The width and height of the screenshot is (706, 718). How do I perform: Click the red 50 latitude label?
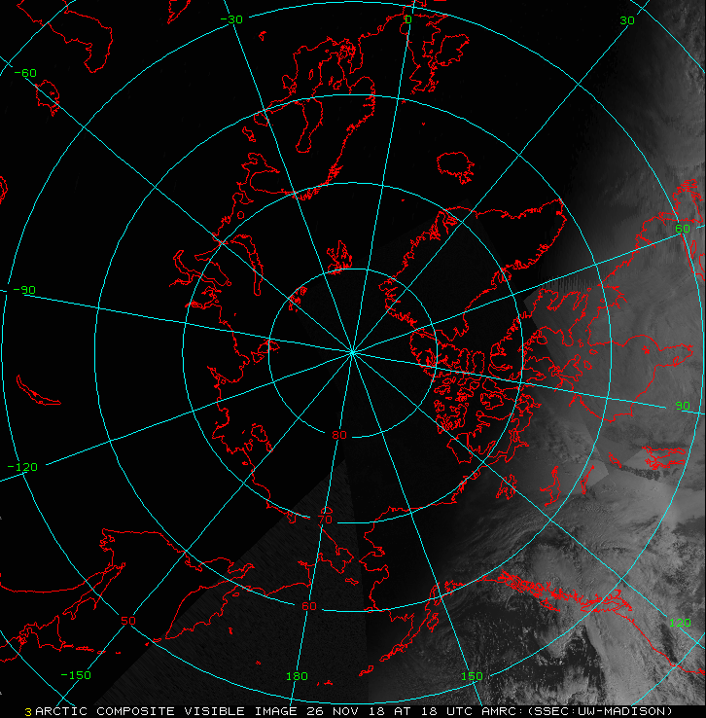[128, 621]
